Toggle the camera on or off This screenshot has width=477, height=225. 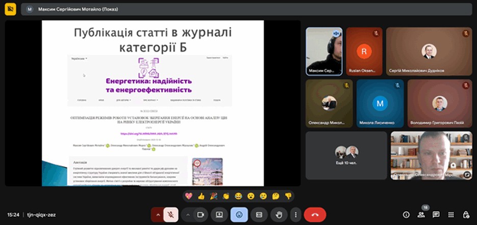click(x=200, y=215)
